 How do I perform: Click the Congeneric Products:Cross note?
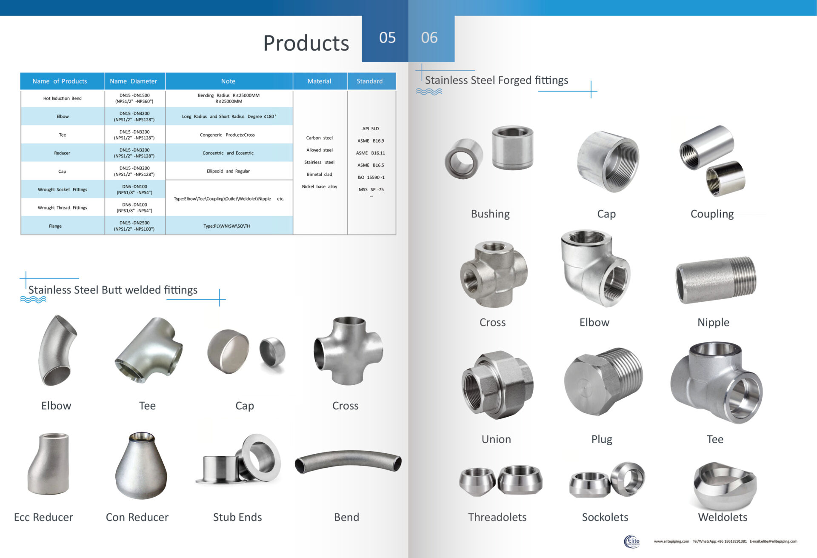(229, 135)
